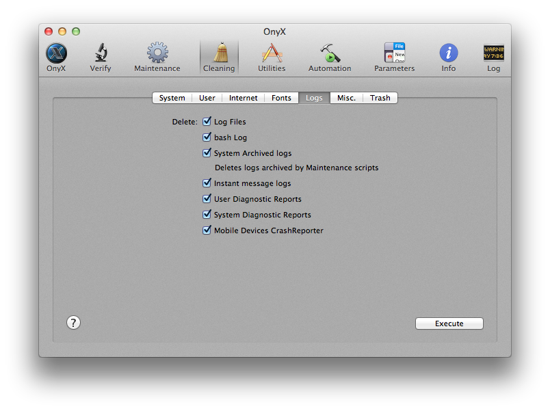550x411 pixels.
Task: Switch to the Internet tab
Action: click(x=243, y=98)
